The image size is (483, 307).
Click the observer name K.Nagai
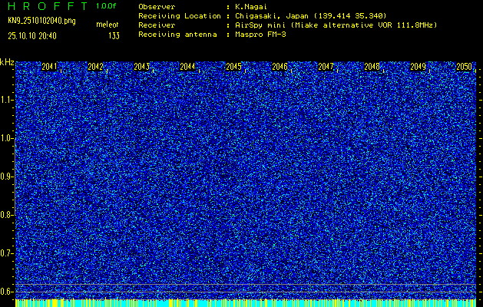(250, 6)
